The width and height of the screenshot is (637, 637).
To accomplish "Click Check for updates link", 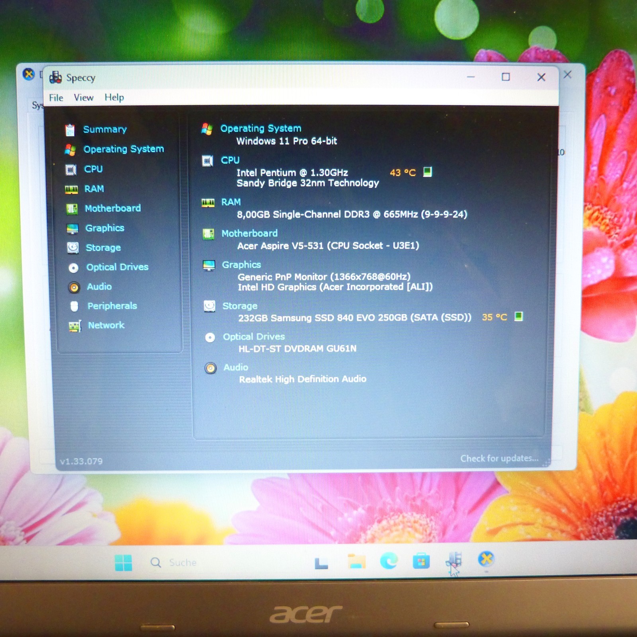I will 499,458.
